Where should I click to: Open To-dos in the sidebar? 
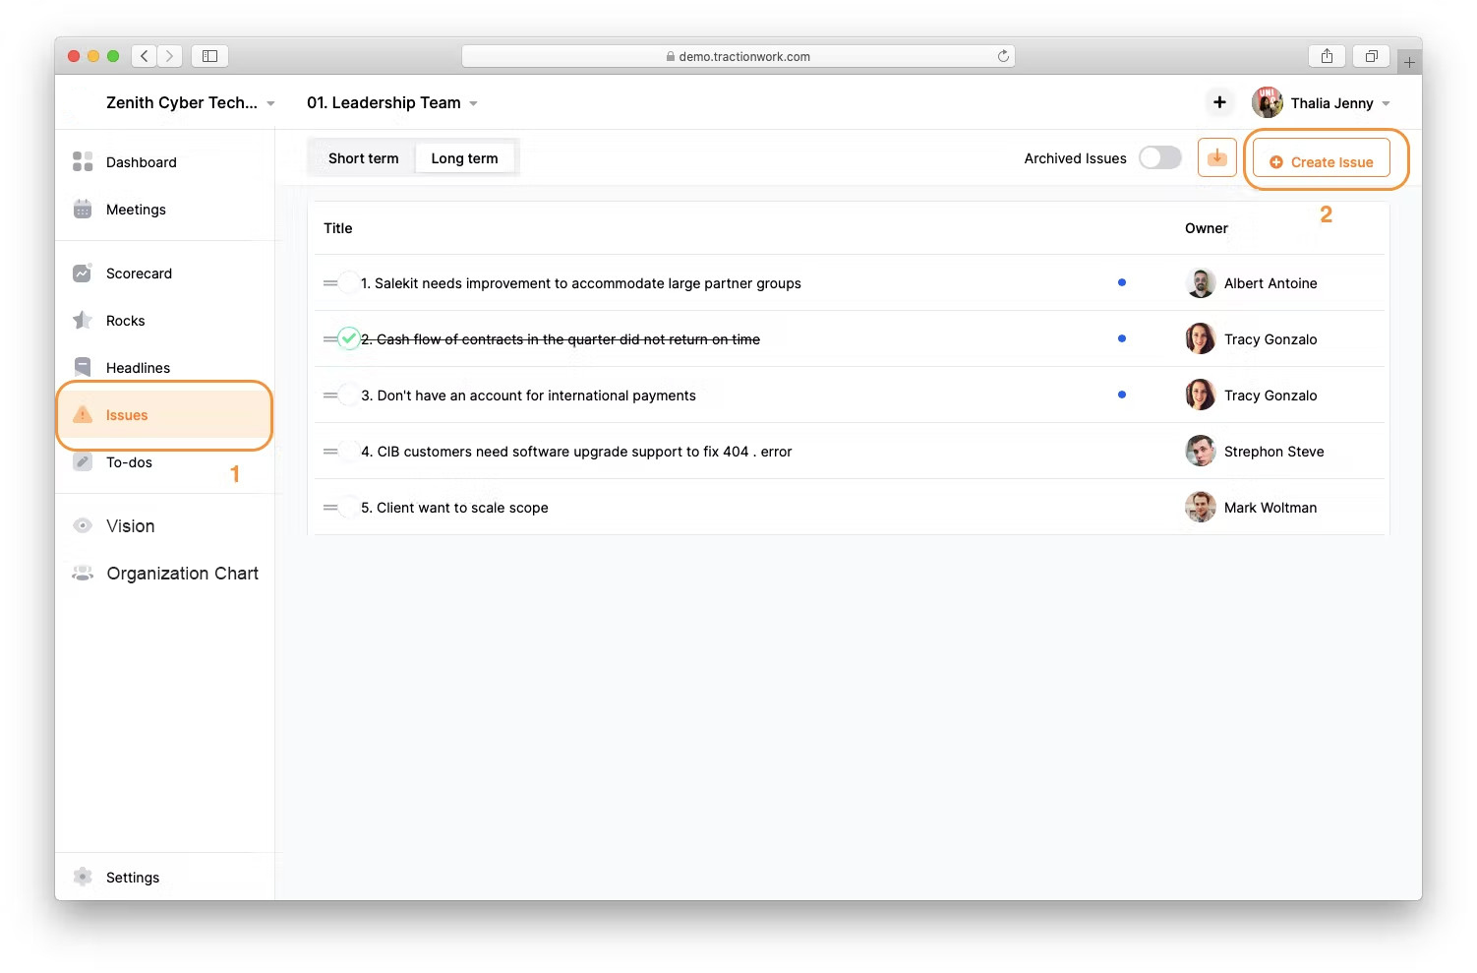129,462
